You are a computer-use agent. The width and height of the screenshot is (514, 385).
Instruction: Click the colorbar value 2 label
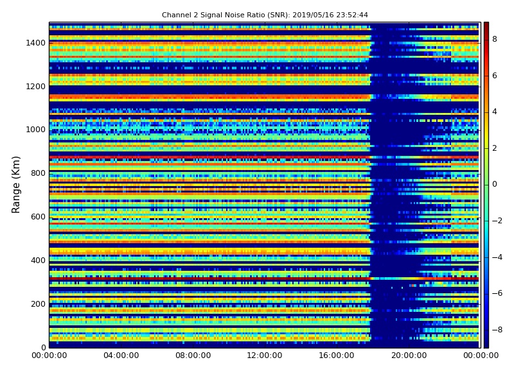[495, 148]
